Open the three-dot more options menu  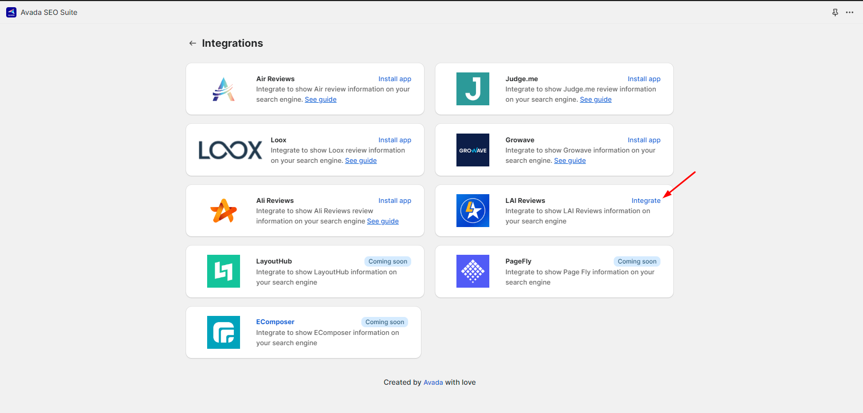[850, 12]
